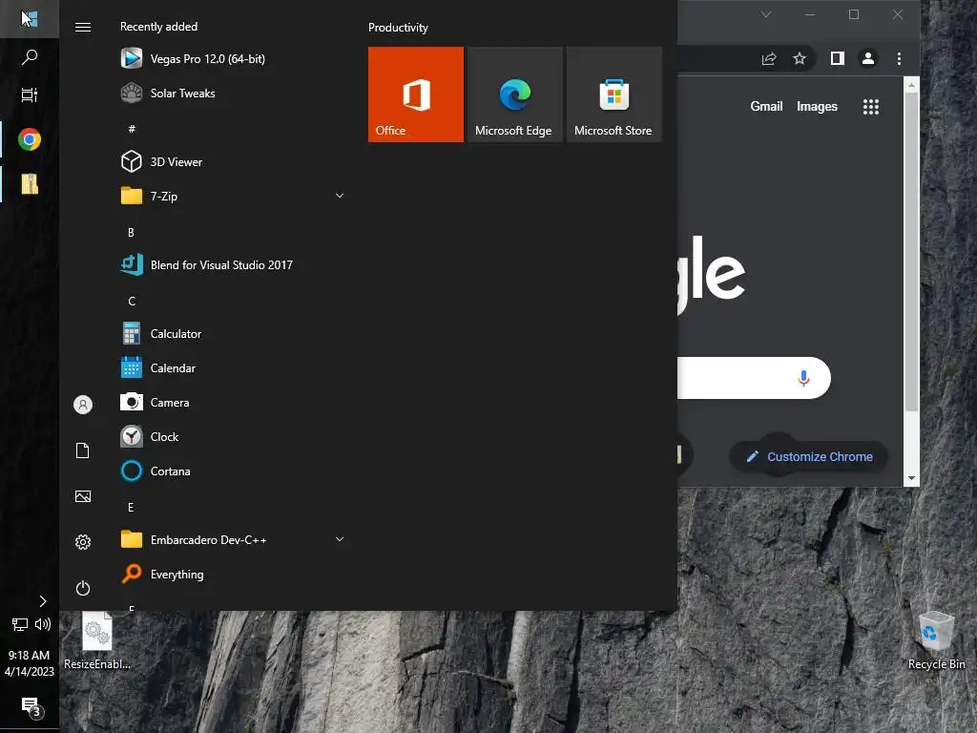Click the Recently added header

click(x=159, y=27)
